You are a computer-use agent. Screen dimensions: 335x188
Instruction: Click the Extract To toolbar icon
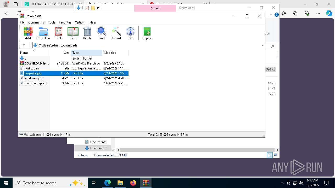tap(43, 33)
